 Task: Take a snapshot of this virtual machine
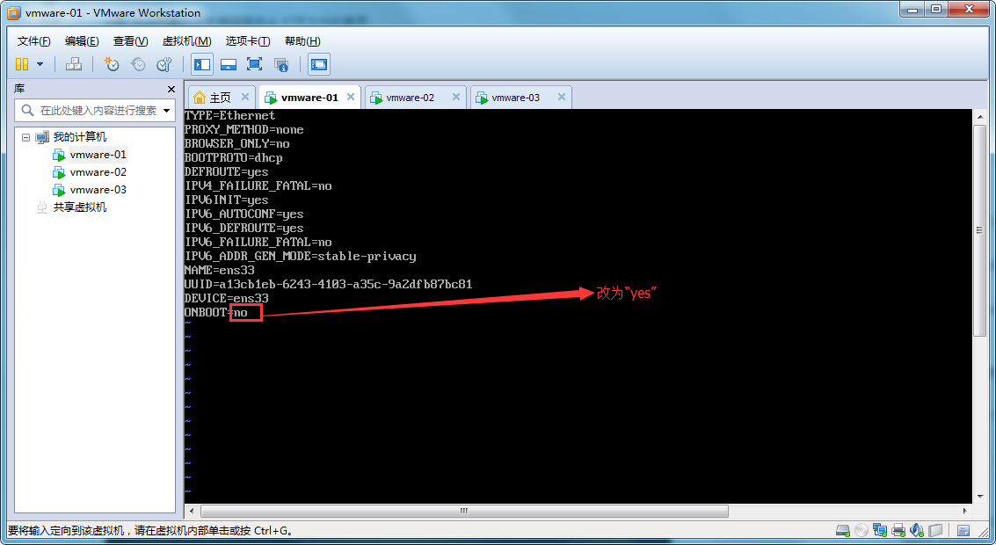click(x=112, y=64)
